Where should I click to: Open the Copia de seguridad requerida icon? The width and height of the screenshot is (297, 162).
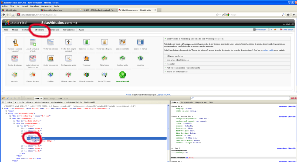pyautogui.click(x=15, y=42)
